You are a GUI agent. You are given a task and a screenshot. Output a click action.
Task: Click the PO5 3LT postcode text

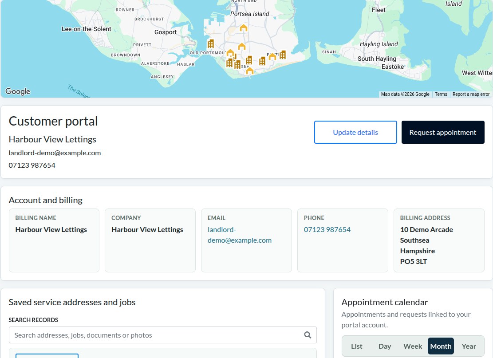click(x=414, y=261)
